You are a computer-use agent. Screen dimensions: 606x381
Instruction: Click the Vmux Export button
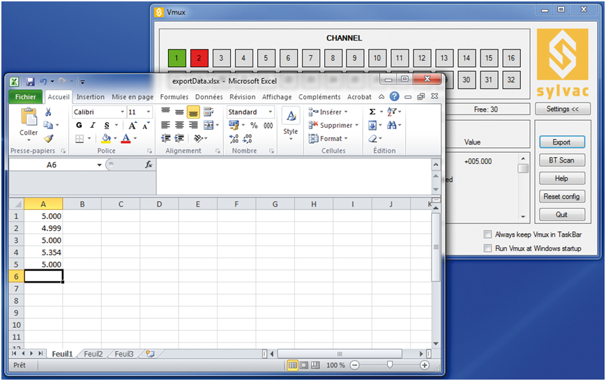561,142
